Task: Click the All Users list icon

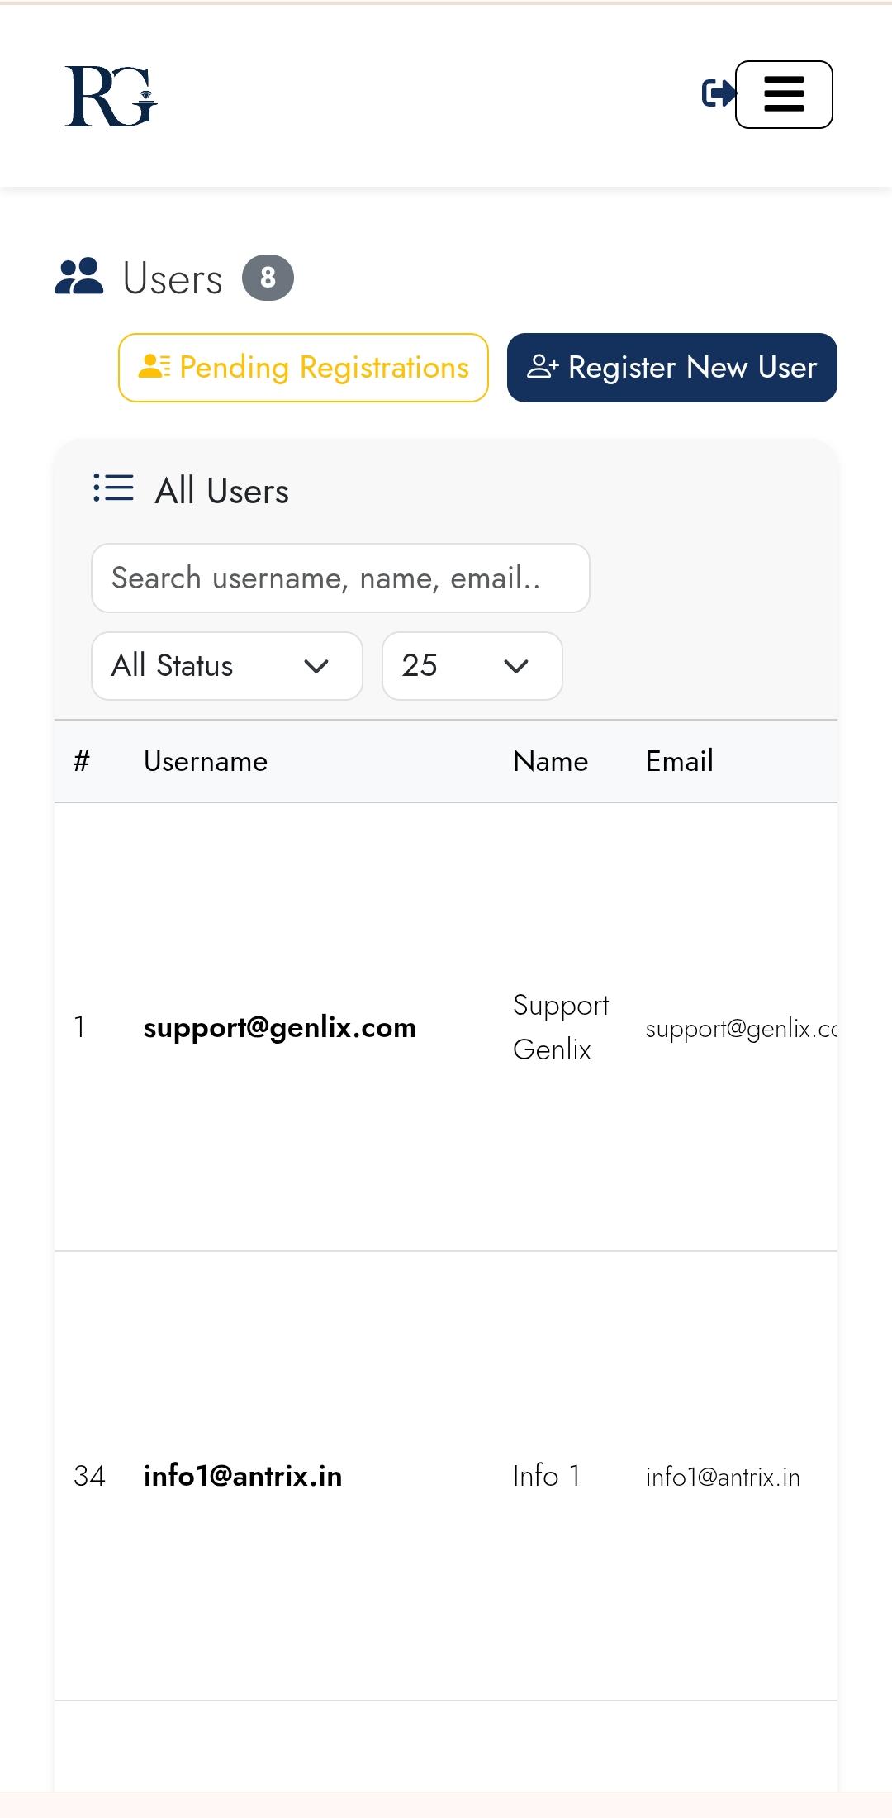Action: [113, 488]
